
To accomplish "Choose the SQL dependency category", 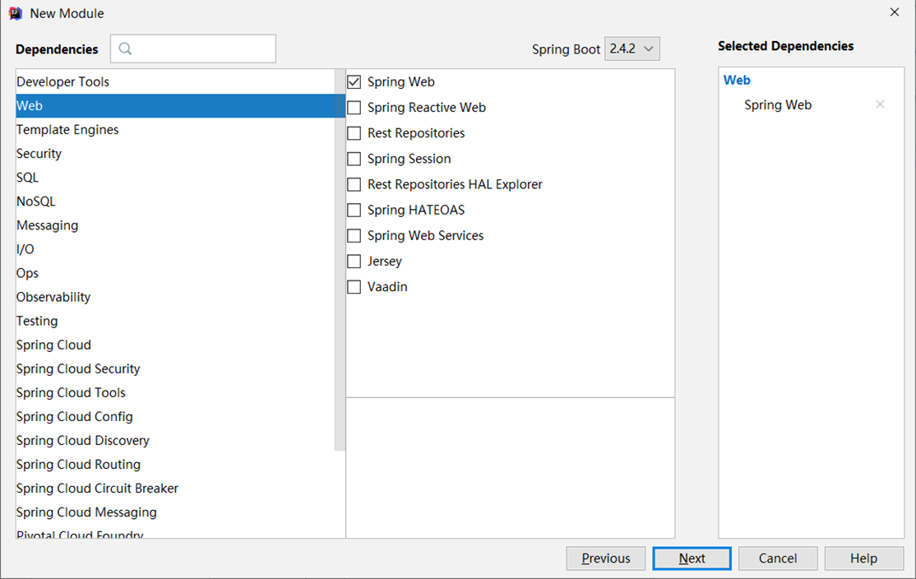I will (27, 178).
